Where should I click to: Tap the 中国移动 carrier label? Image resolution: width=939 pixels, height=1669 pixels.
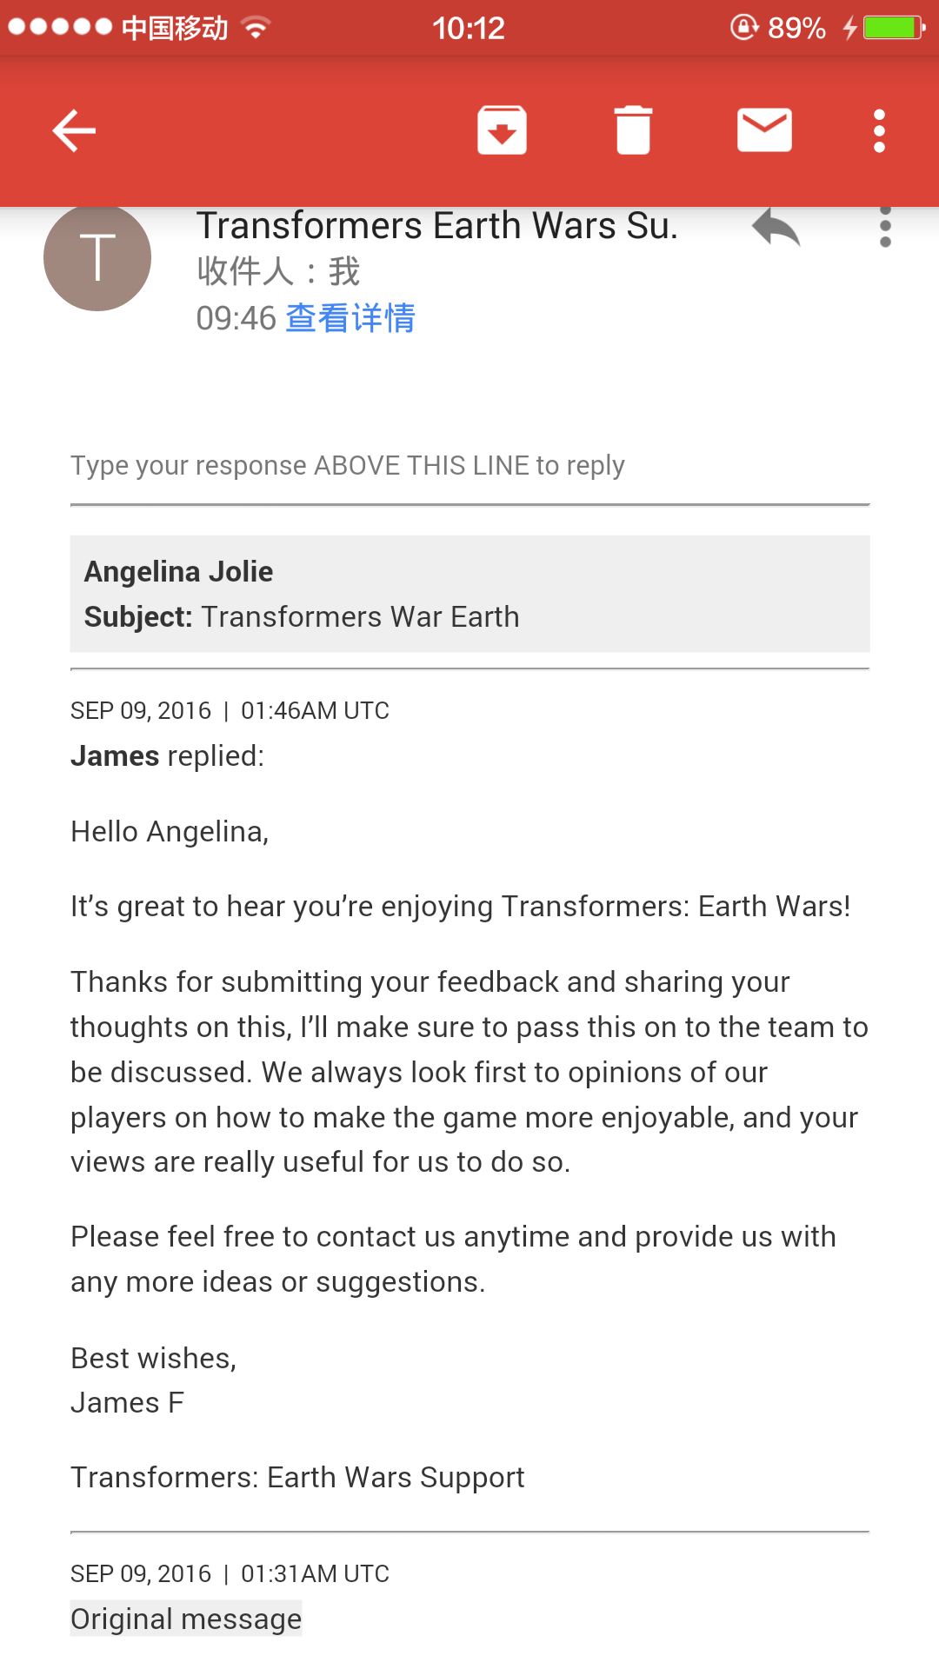(174, 28)
